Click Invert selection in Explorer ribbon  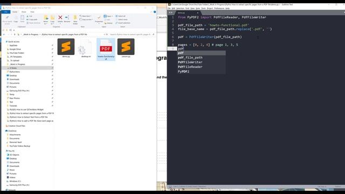(x=123, y=23)
